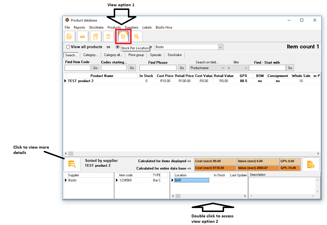Click the price list icon at bottom right
Image resolution: width=327 pixels, height=225 pixels.
click(x=311, y=164)
